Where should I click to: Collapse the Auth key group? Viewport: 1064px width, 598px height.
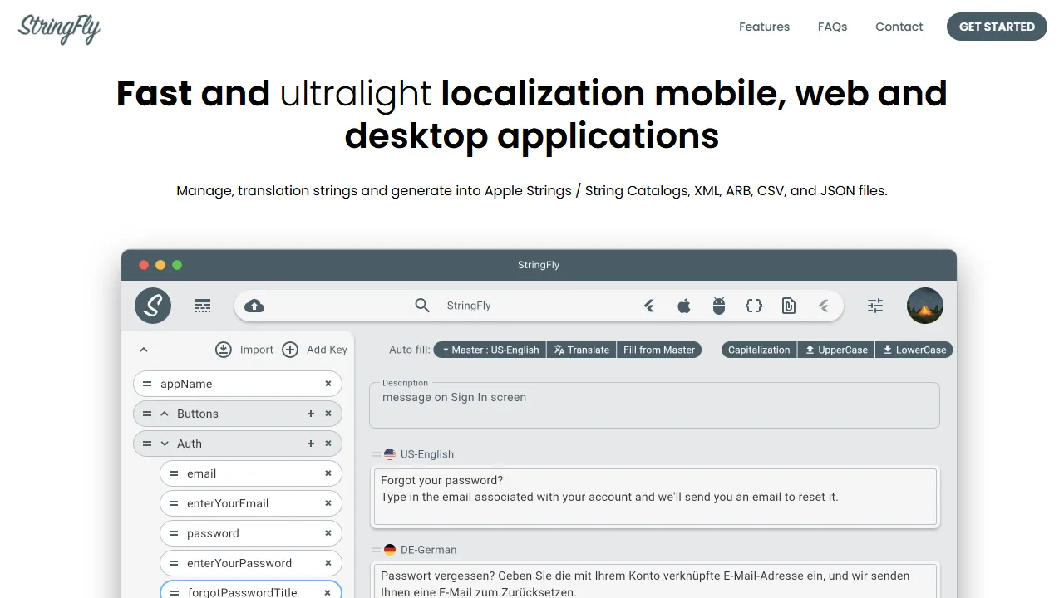(x=164, y=443)
